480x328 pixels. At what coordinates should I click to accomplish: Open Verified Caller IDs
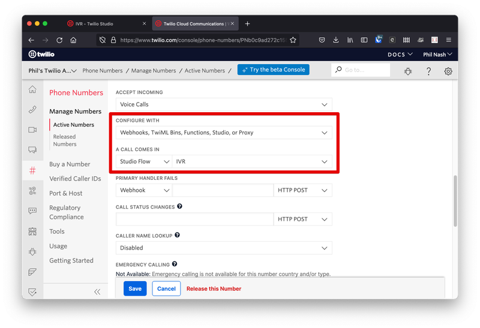click(x=75, y=178)
